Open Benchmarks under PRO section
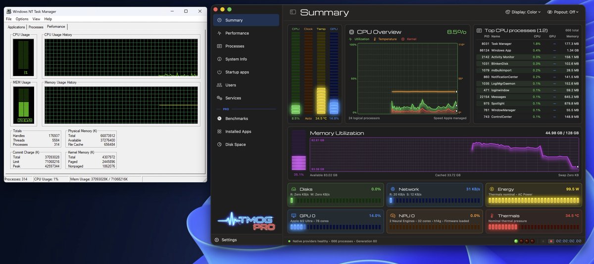 246,119
